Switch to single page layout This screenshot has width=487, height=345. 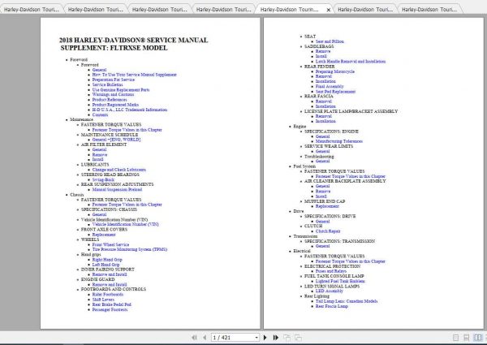[455, 338]
